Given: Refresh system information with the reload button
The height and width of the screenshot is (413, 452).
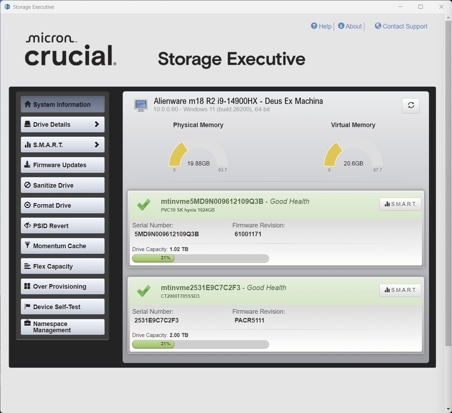Looking at the screenshot, I should click(411, 105).
